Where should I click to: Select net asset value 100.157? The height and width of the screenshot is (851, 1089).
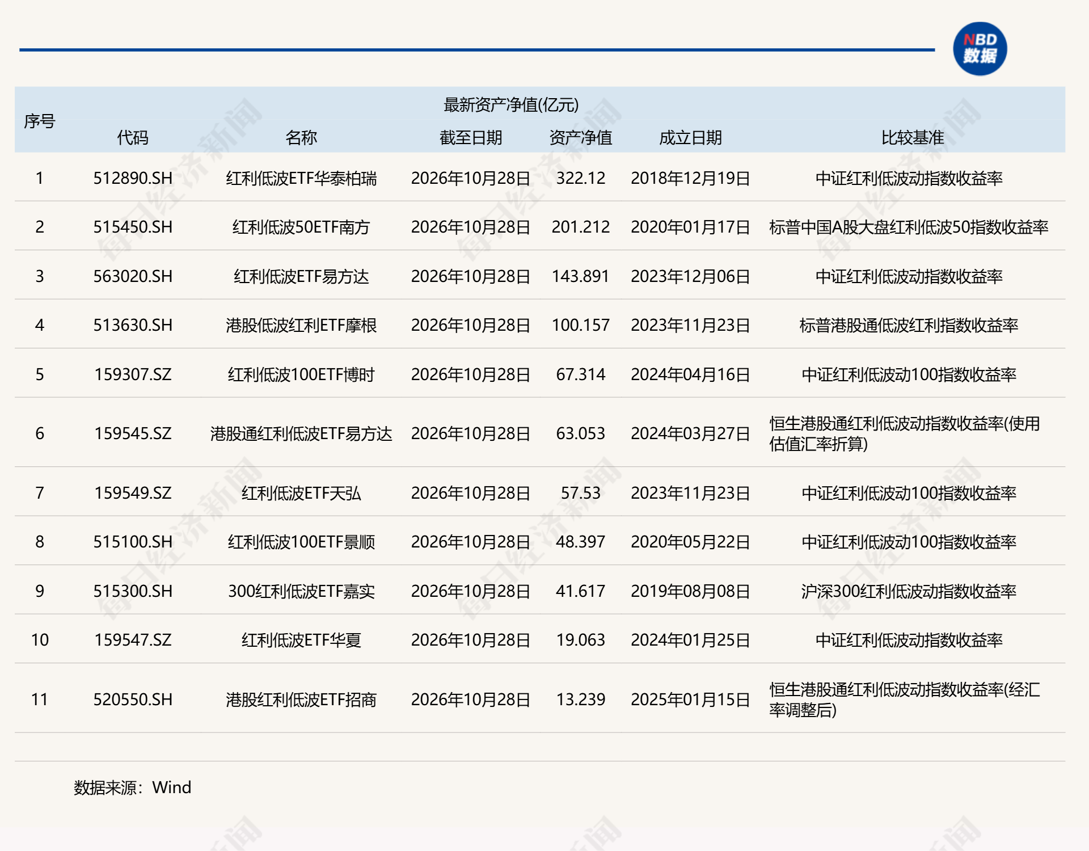581,325
